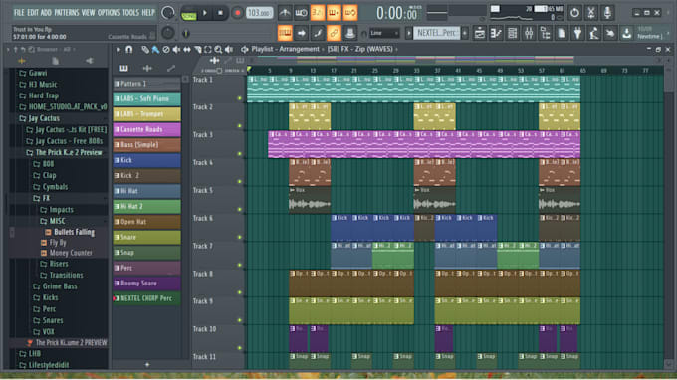Open the NEXTEL Perc pattern selector
Viewport: 677px width, 380px height.
click(436, 33)
